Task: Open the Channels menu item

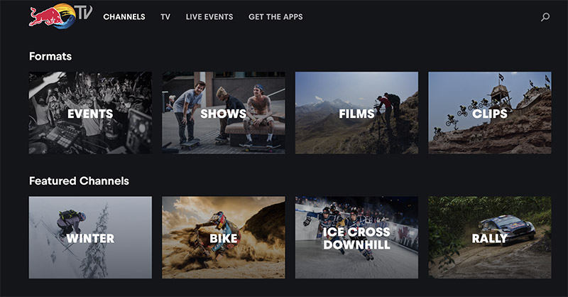Action: point(124,16)
